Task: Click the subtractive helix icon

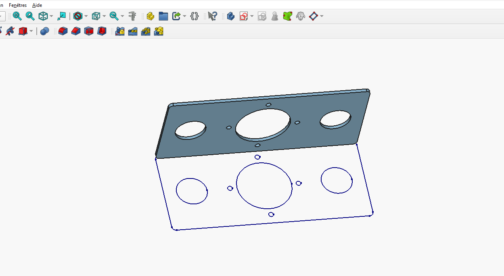Action: pos(10,31)
